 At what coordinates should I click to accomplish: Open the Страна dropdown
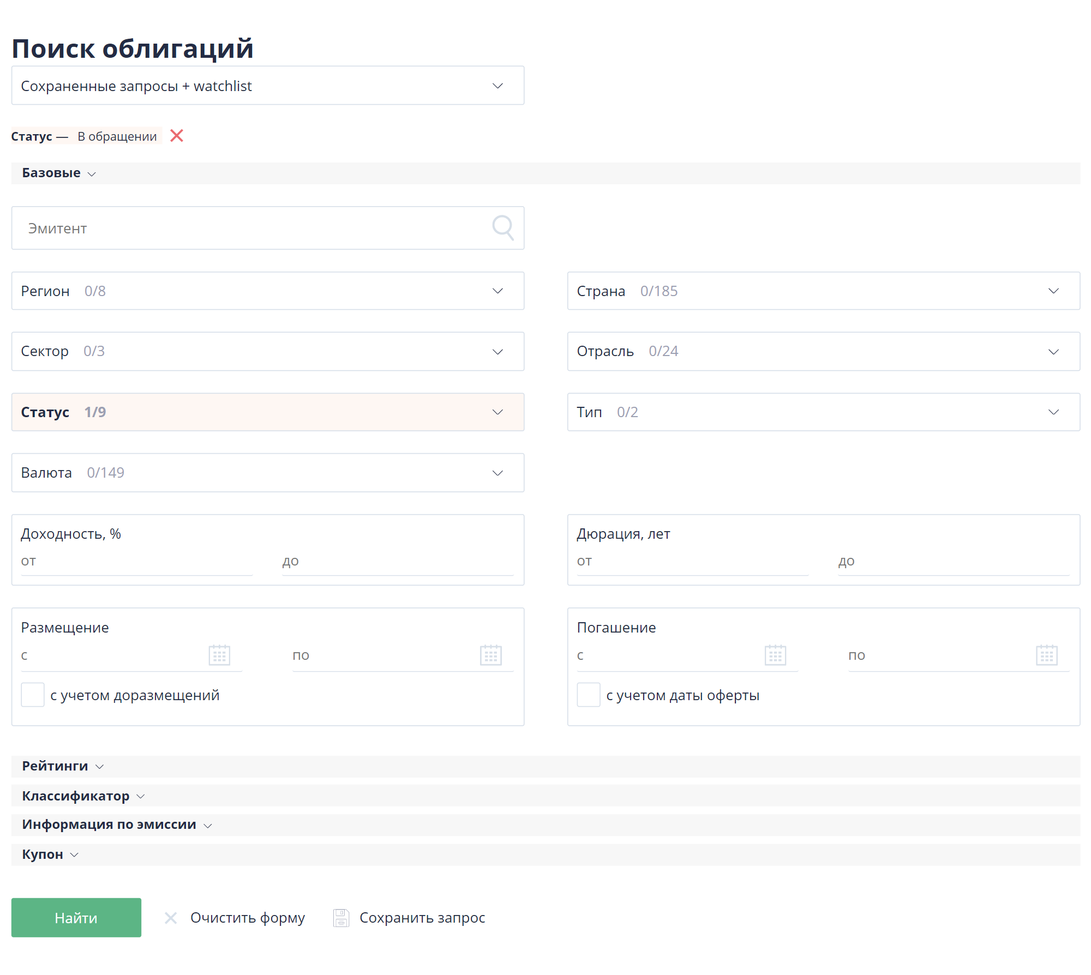824,291
